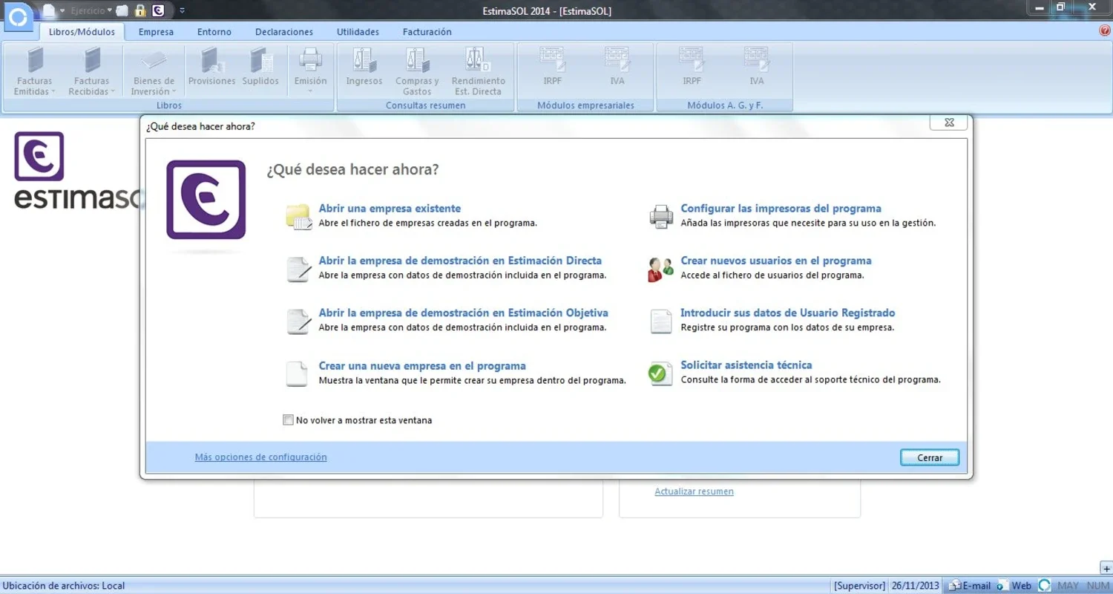Open the Declaraciones ribbon tab
The height and width of the screenshot is (594, 1113).
click(284, 32)
